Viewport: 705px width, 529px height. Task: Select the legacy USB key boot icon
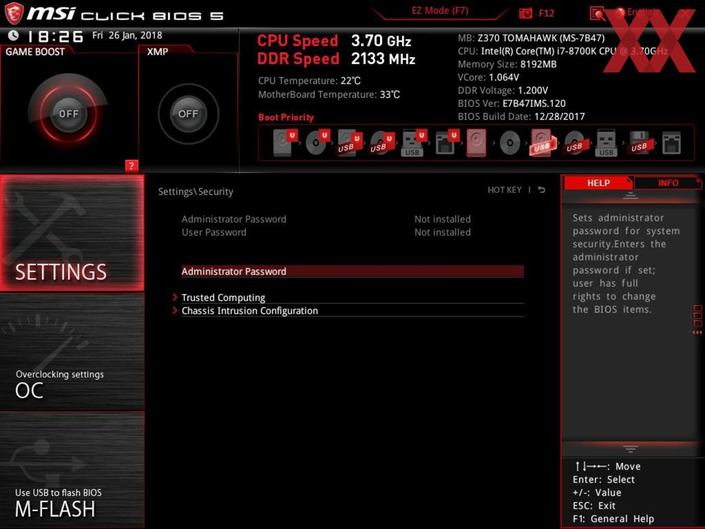tap(606, 143)
